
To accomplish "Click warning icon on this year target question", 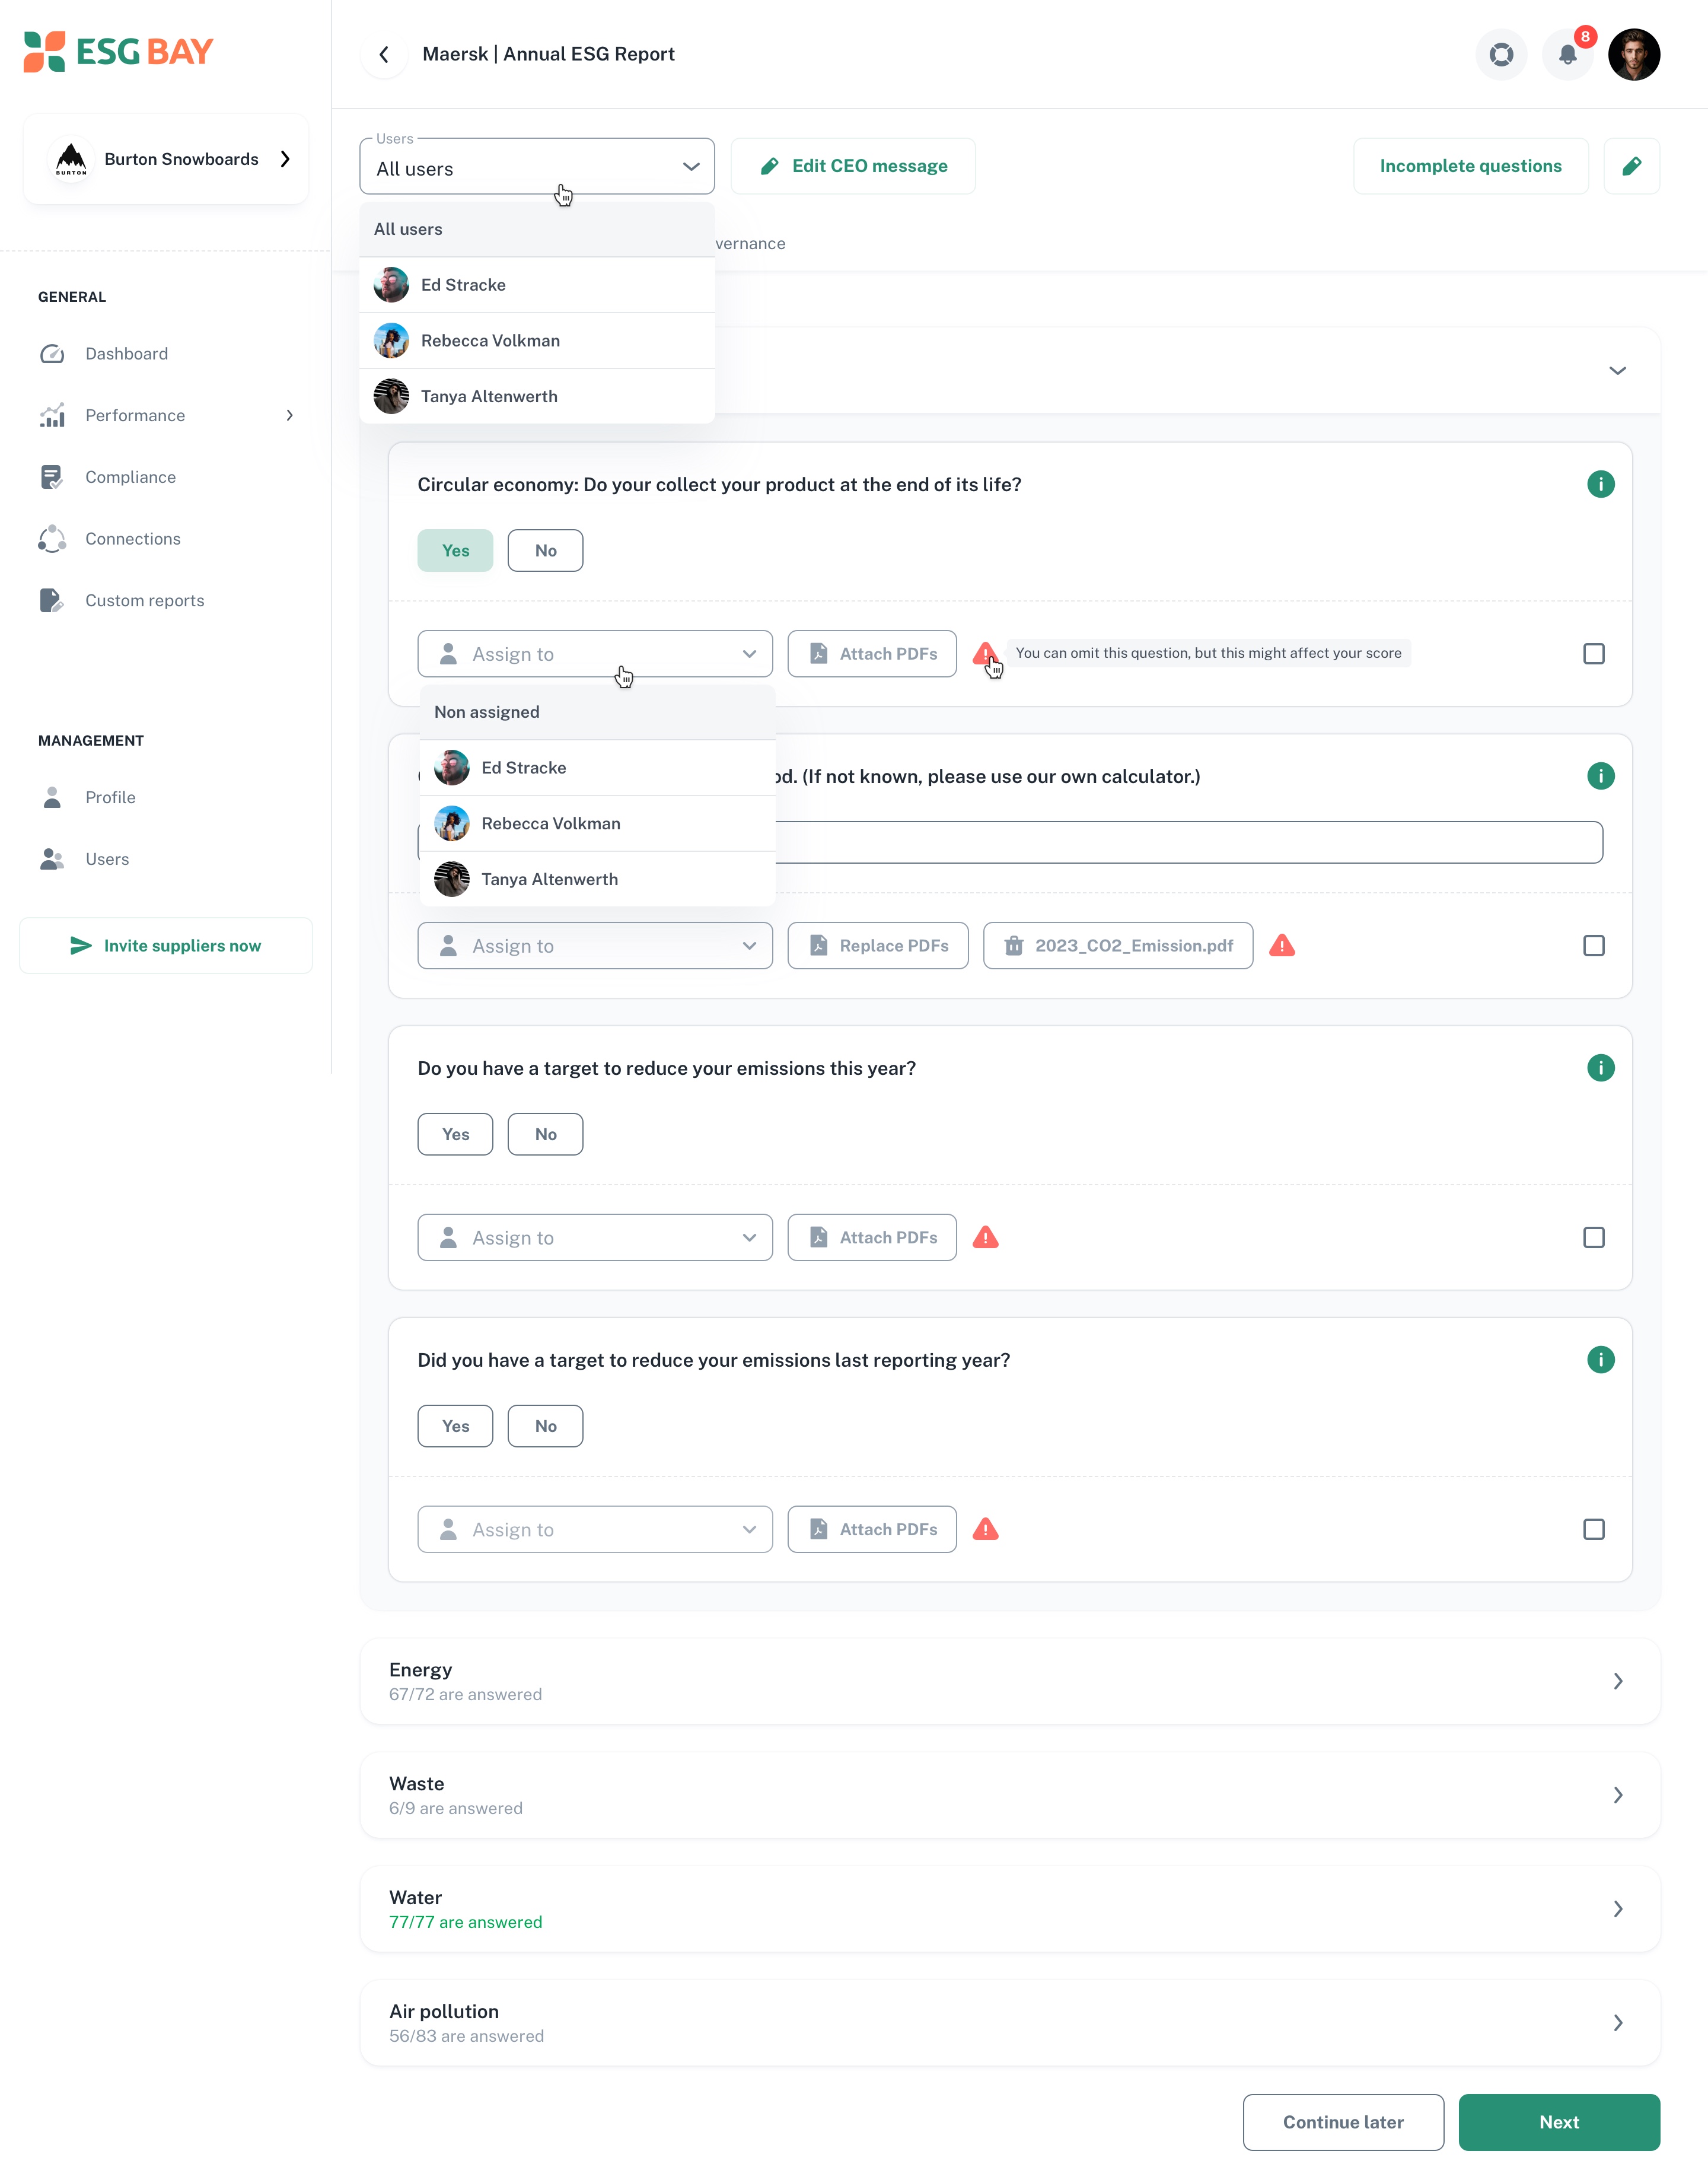I will (985, 1238).
